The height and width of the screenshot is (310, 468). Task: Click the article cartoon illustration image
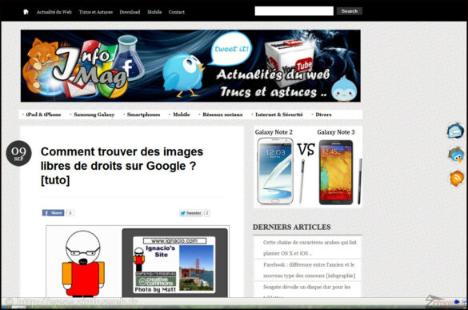[138, 262]
